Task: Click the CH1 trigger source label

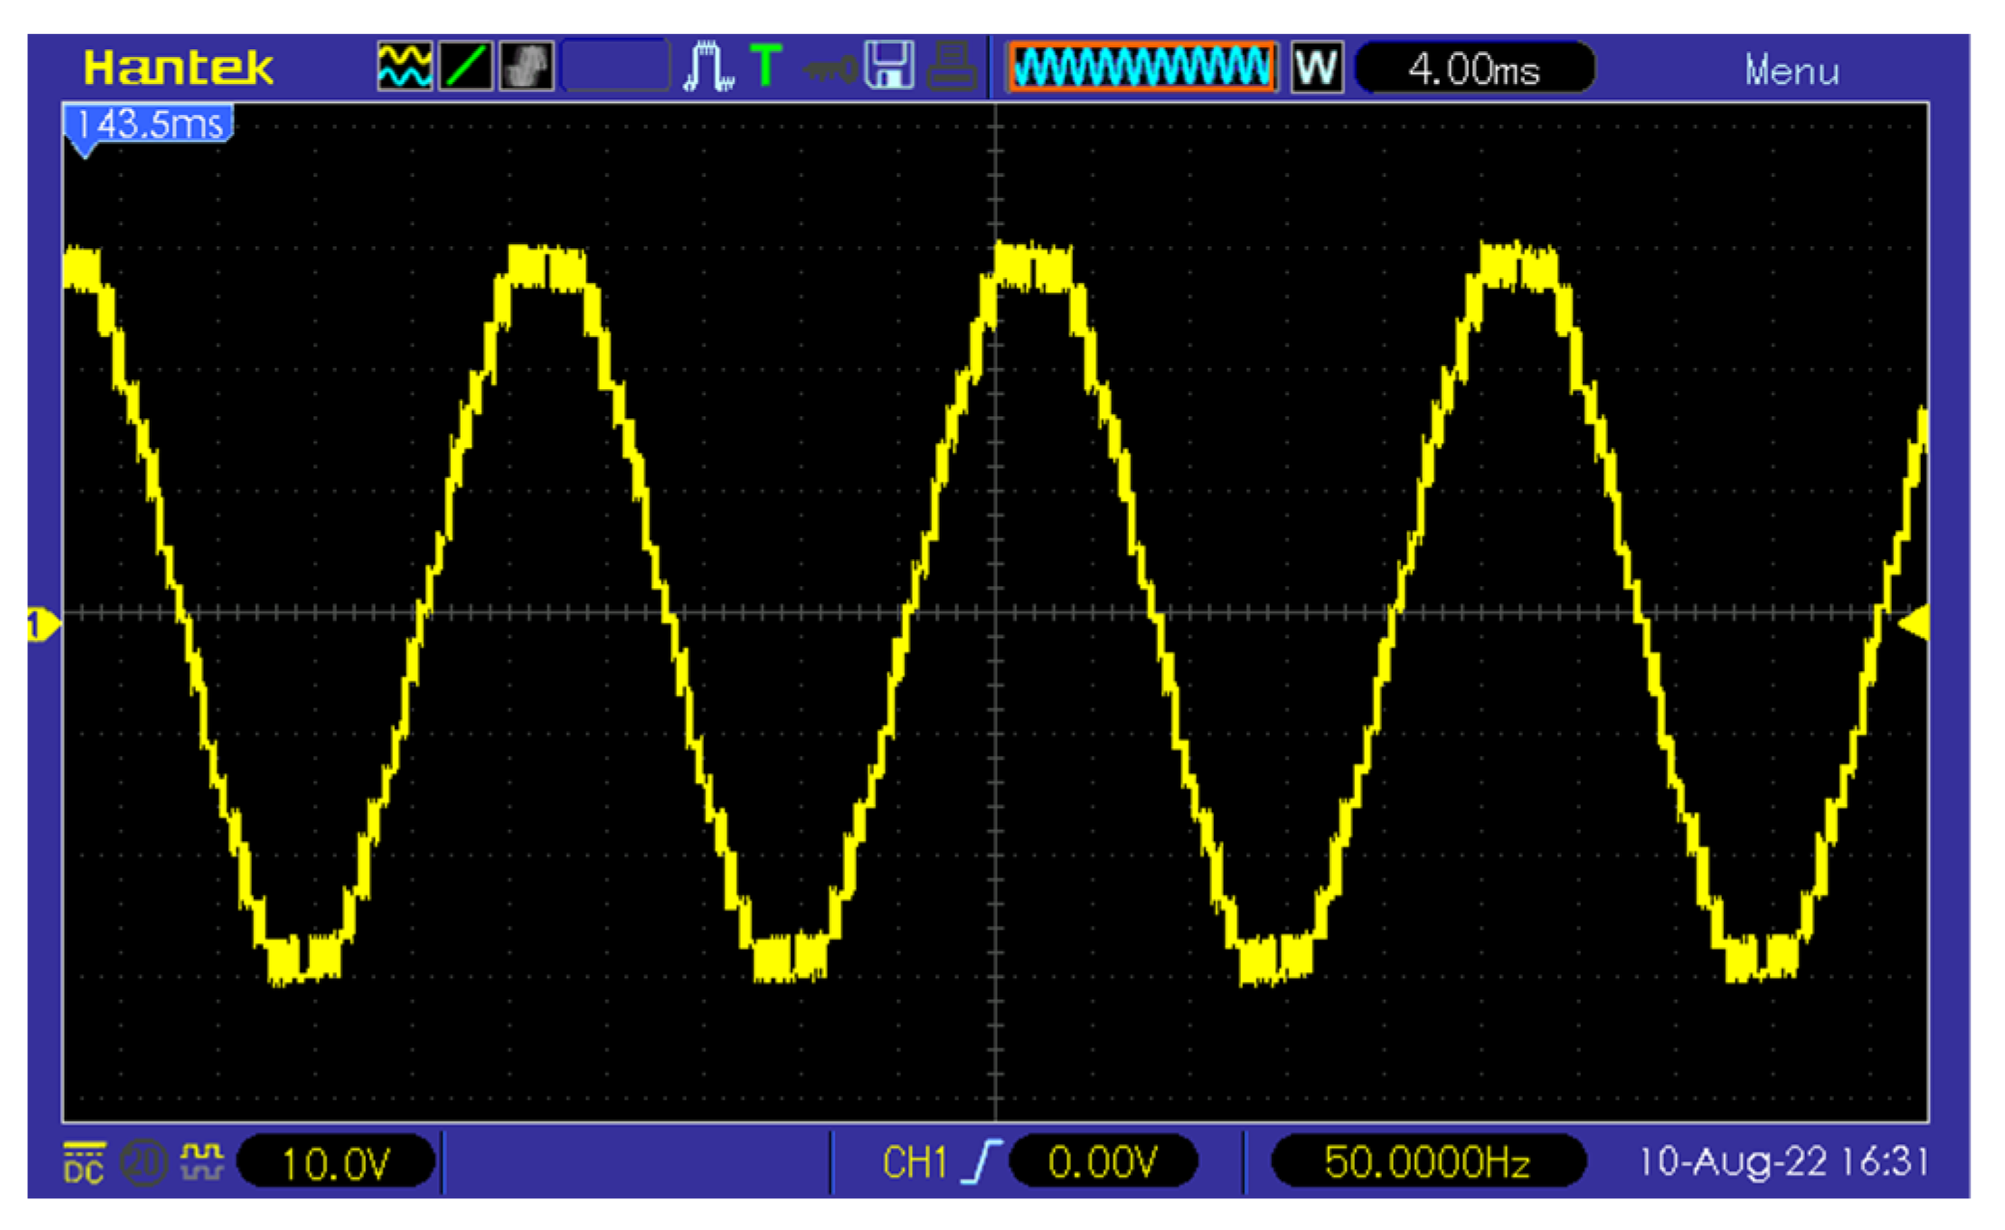Action: pos(914,1161)
